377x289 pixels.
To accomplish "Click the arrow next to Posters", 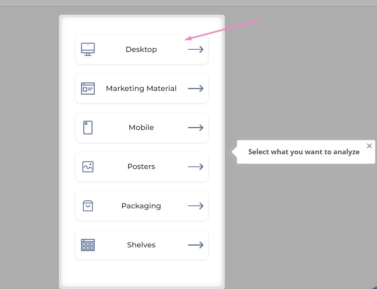I will (196, 167).
